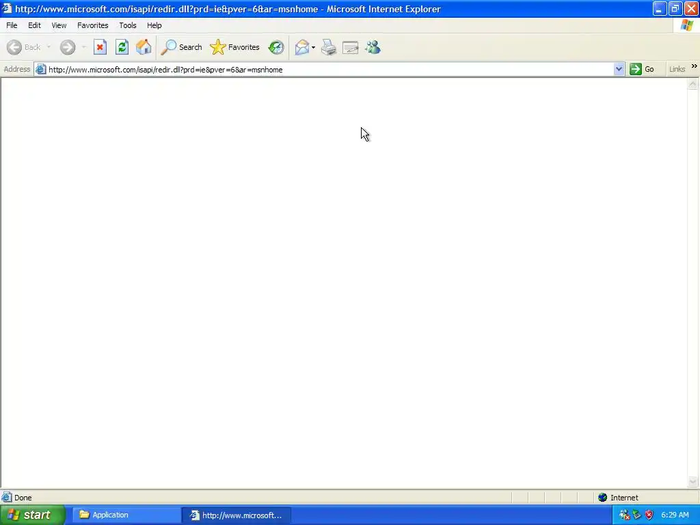
Task: Open the Favorites menu
Action: click(93, 25)
